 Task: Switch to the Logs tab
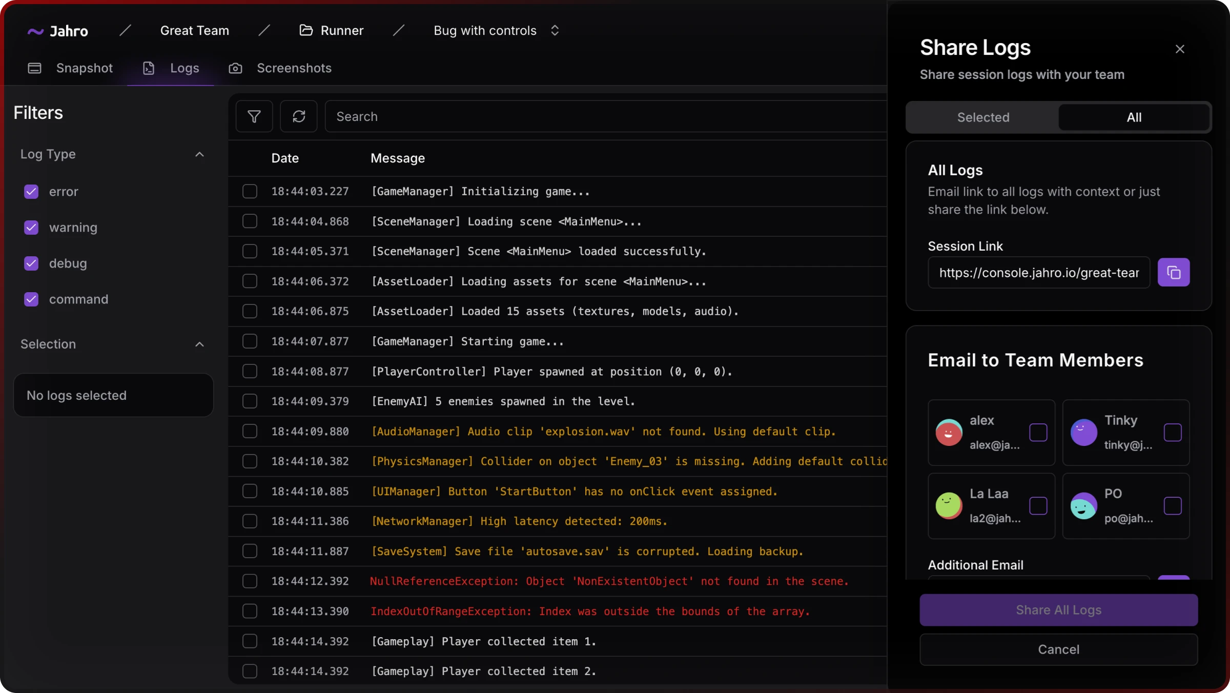pyautogui.click(x=171, y=68)
